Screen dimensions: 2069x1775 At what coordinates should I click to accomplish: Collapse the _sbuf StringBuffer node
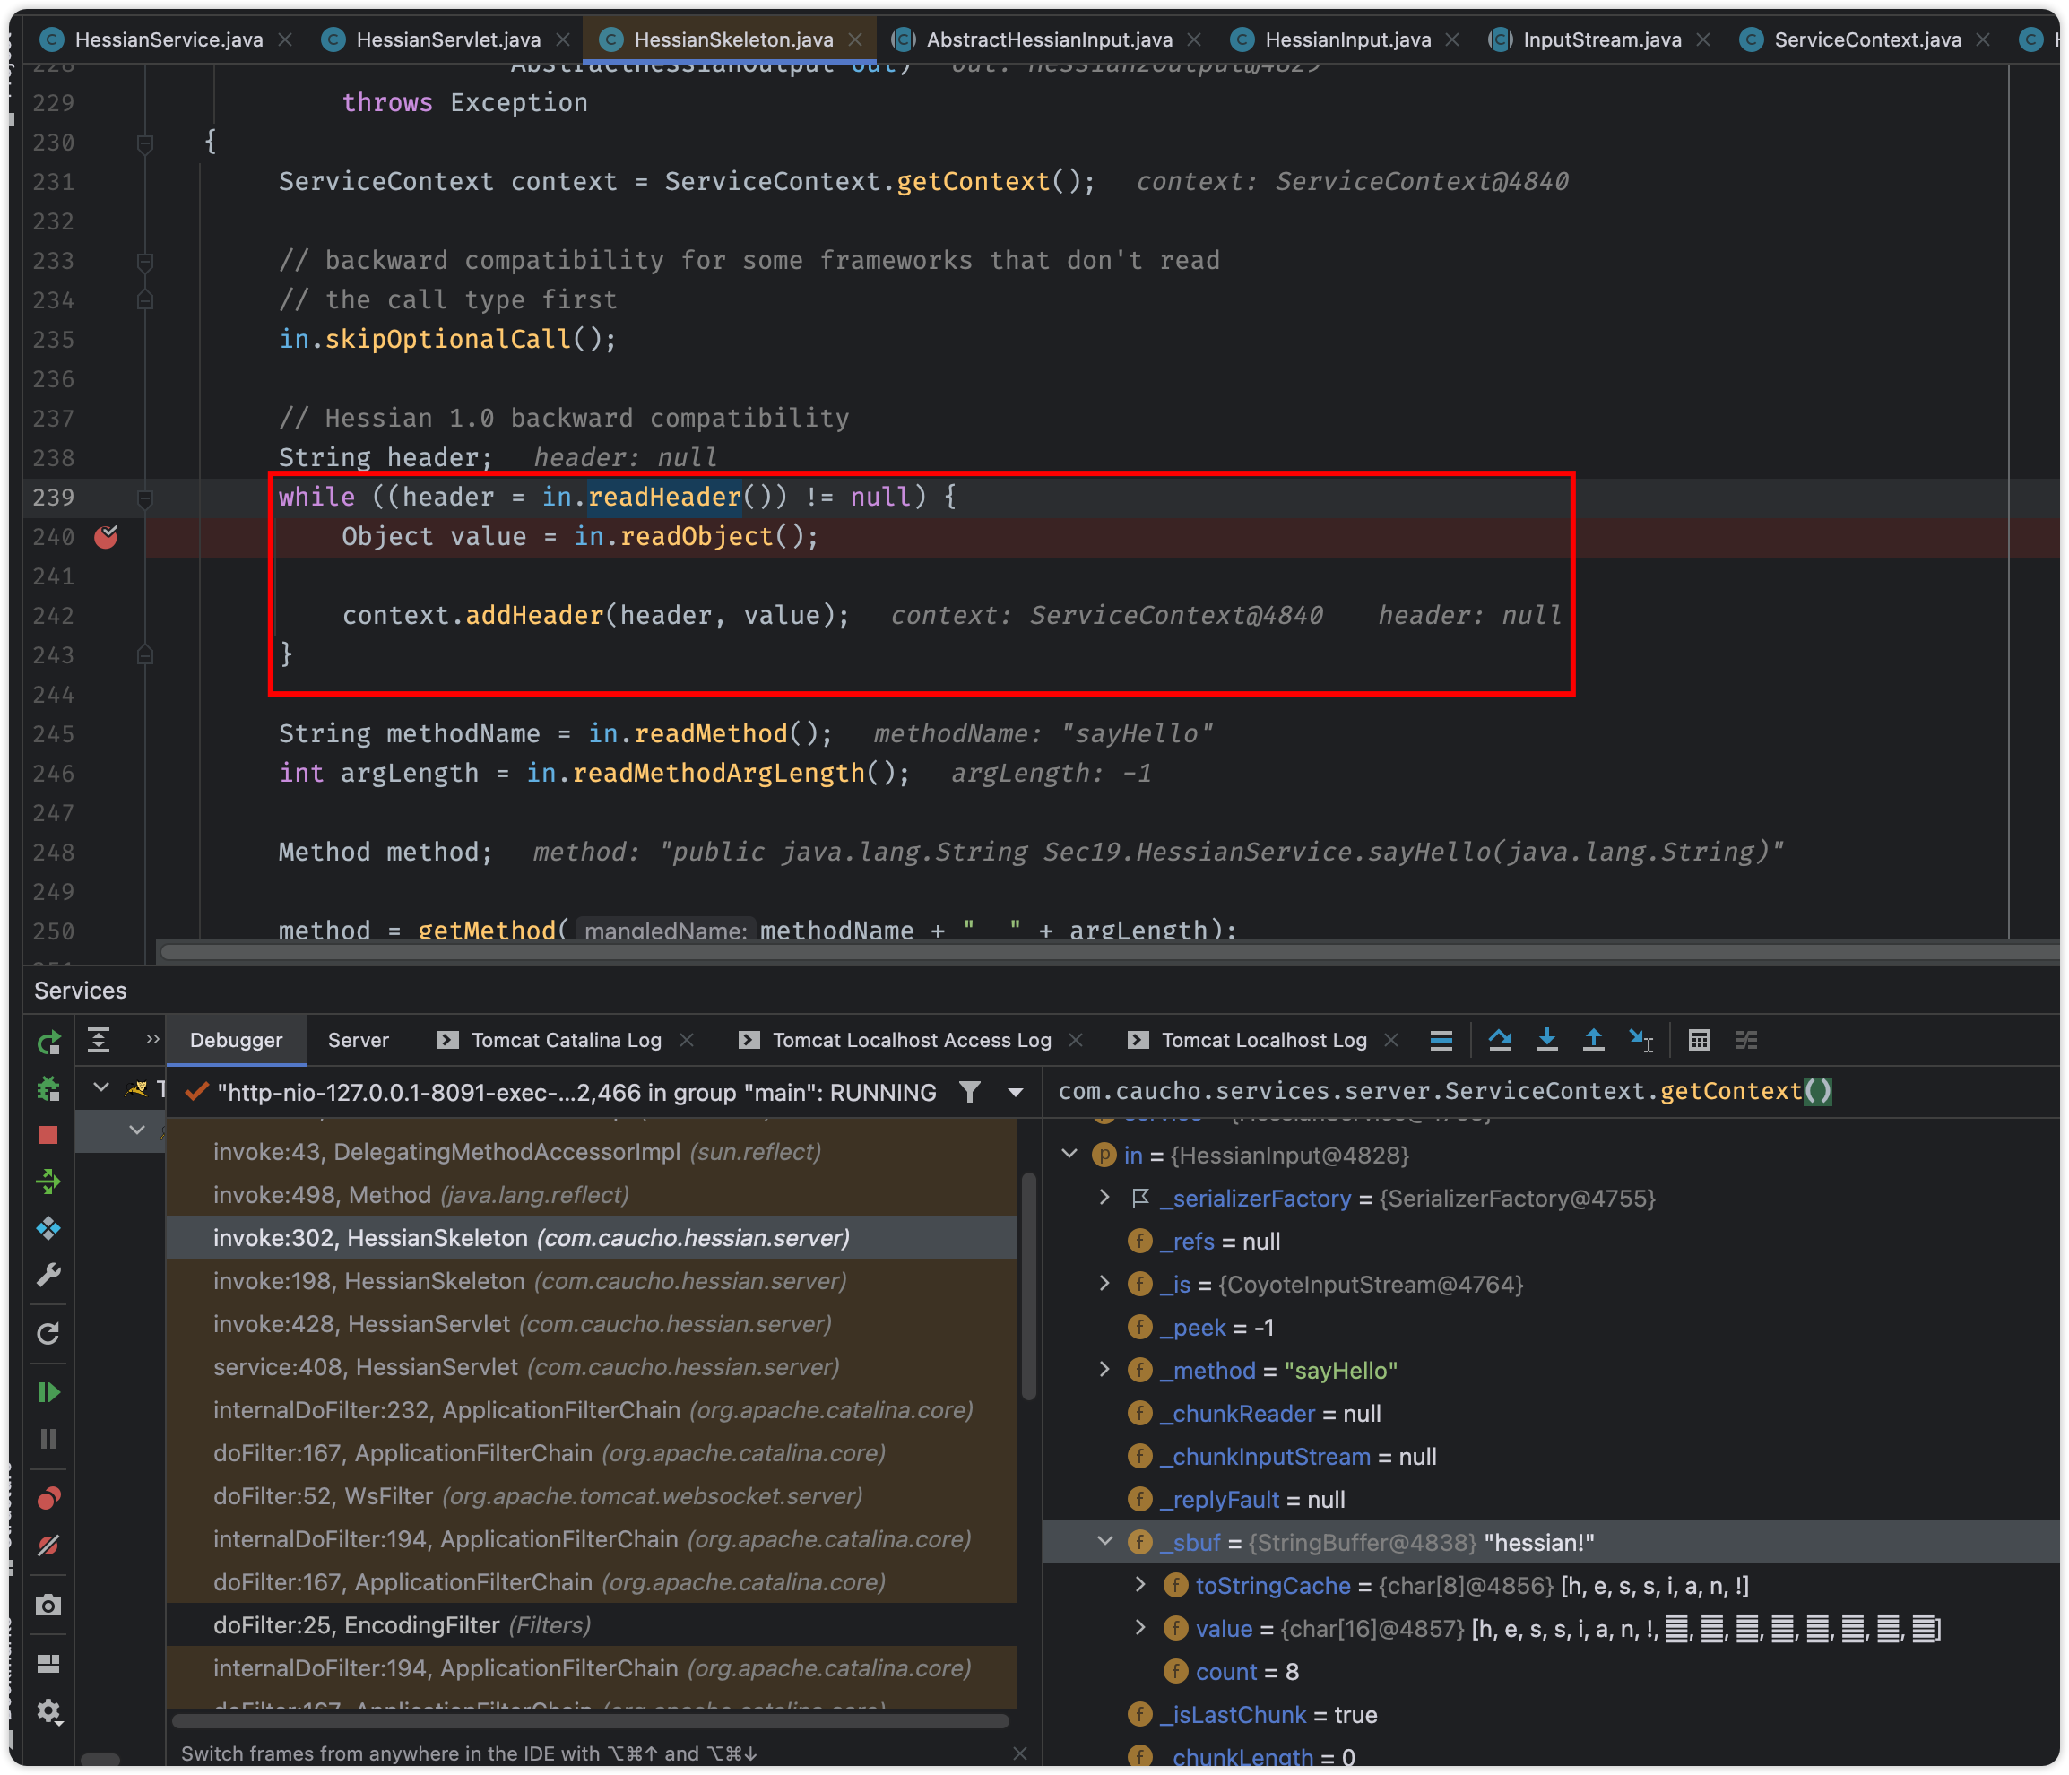(x=1105, y=1543)
